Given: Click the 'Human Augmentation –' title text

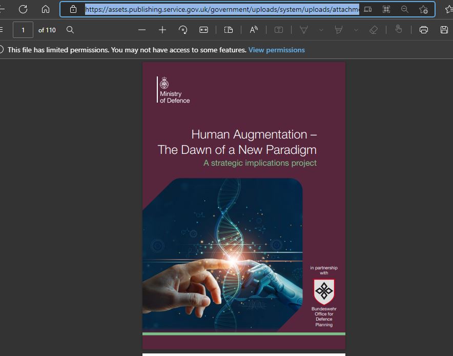Looking at the screenshot, I should coord(254,134).
